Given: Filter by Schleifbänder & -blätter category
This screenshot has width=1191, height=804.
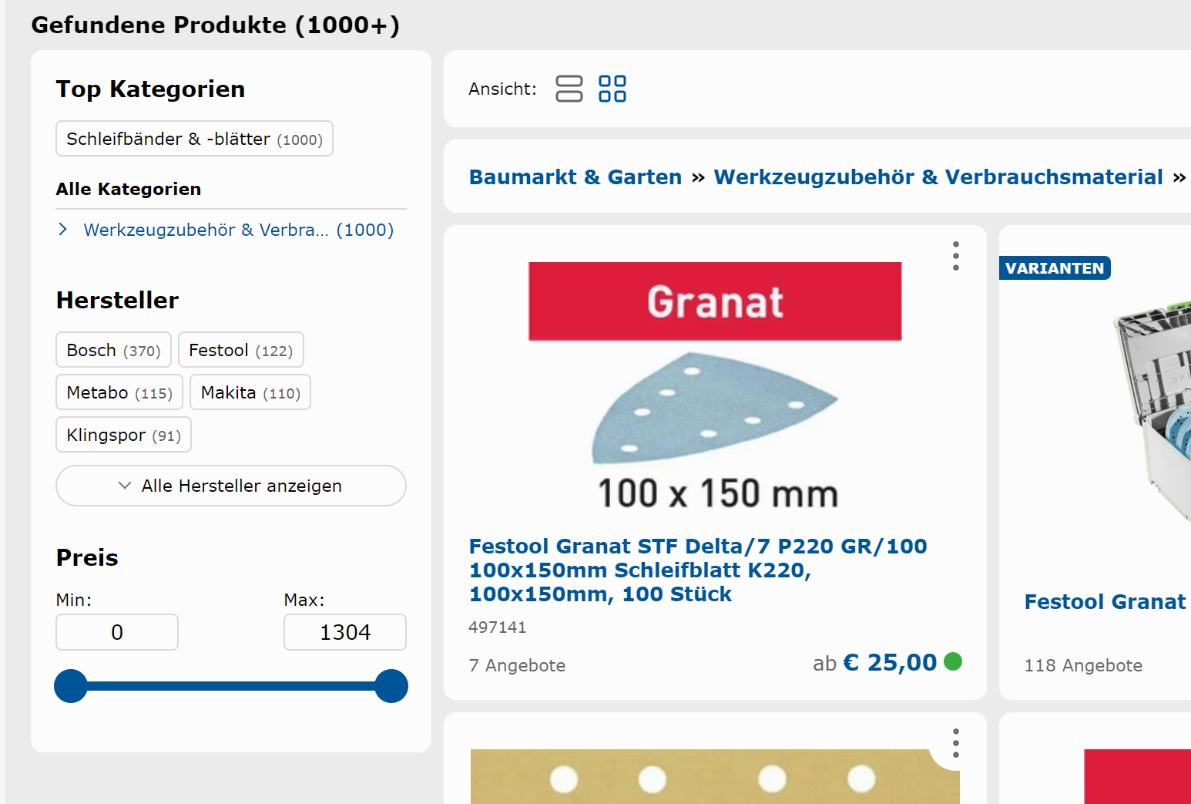Looking at the screenshot, I should click(x=194, y=139).
